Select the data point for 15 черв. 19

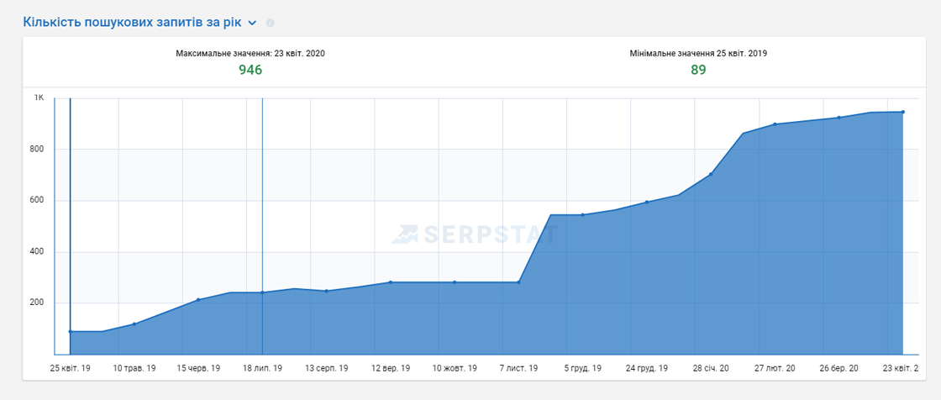[198, 300]
